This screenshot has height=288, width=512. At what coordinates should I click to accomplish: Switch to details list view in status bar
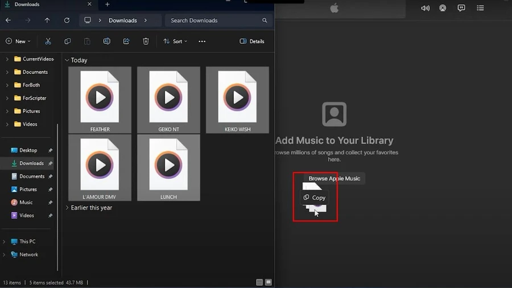click(259, 282)
